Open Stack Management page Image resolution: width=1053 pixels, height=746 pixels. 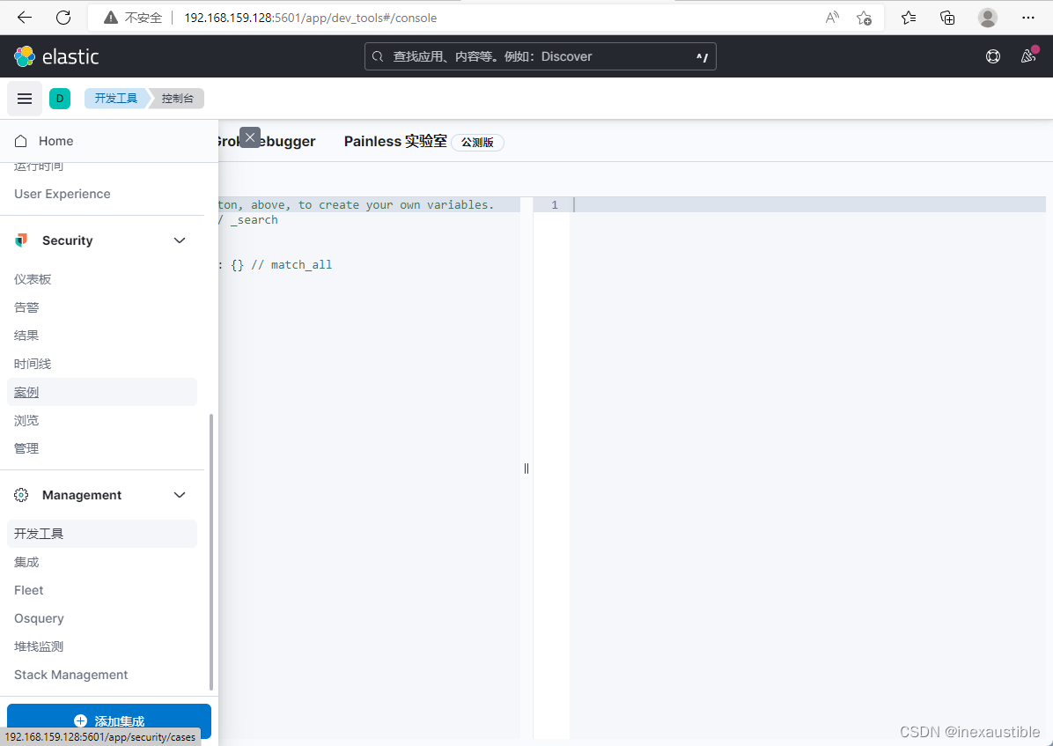point(71,675)
